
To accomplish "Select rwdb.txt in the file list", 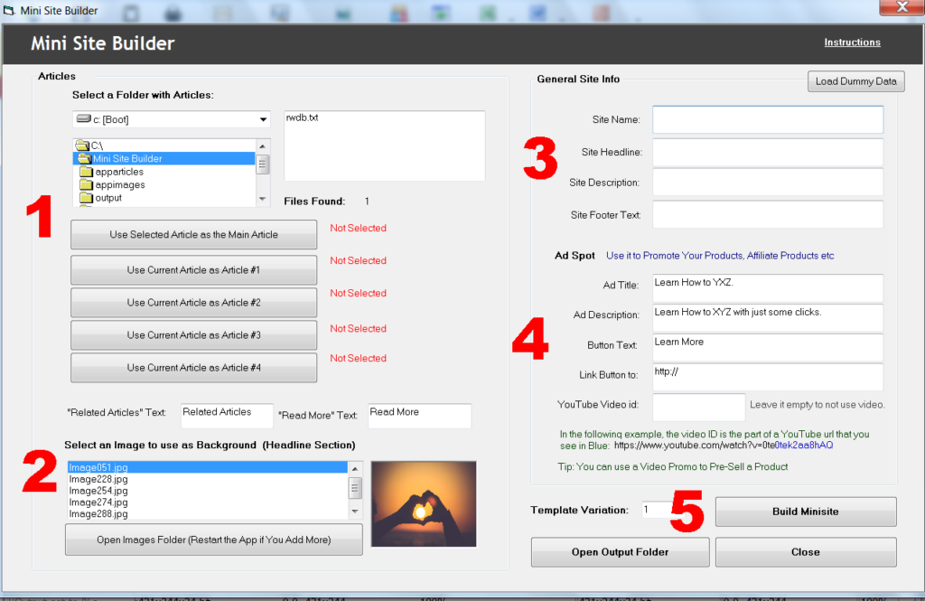I will tap(303, 117).
